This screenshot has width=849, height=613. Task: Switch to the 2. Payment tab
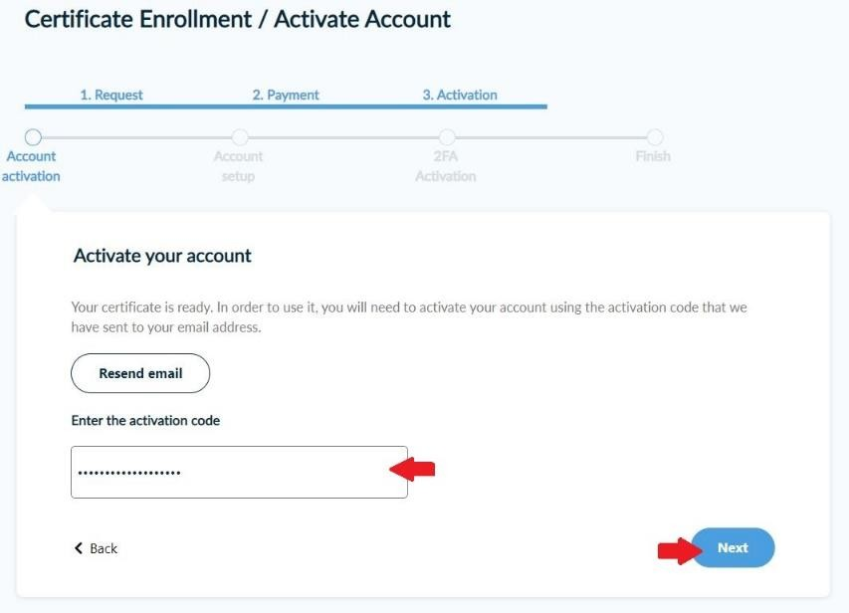[286, 96]
